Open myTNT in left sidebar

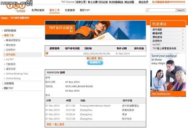tap(10, 59)
